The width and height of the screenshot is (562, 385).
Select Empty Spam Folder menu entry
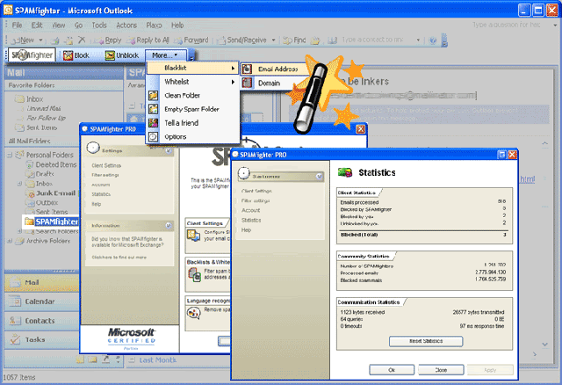click(191, 109)
